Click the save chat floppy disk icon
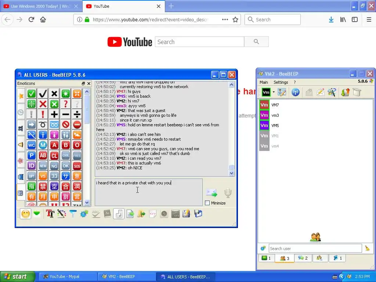Screen dimensions: 376x282 click(x=198, y=214)
